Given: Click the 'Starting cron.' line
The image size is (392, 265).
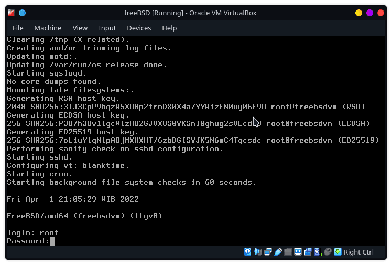Looking at the screenshot, I should [x=39, y=174].
